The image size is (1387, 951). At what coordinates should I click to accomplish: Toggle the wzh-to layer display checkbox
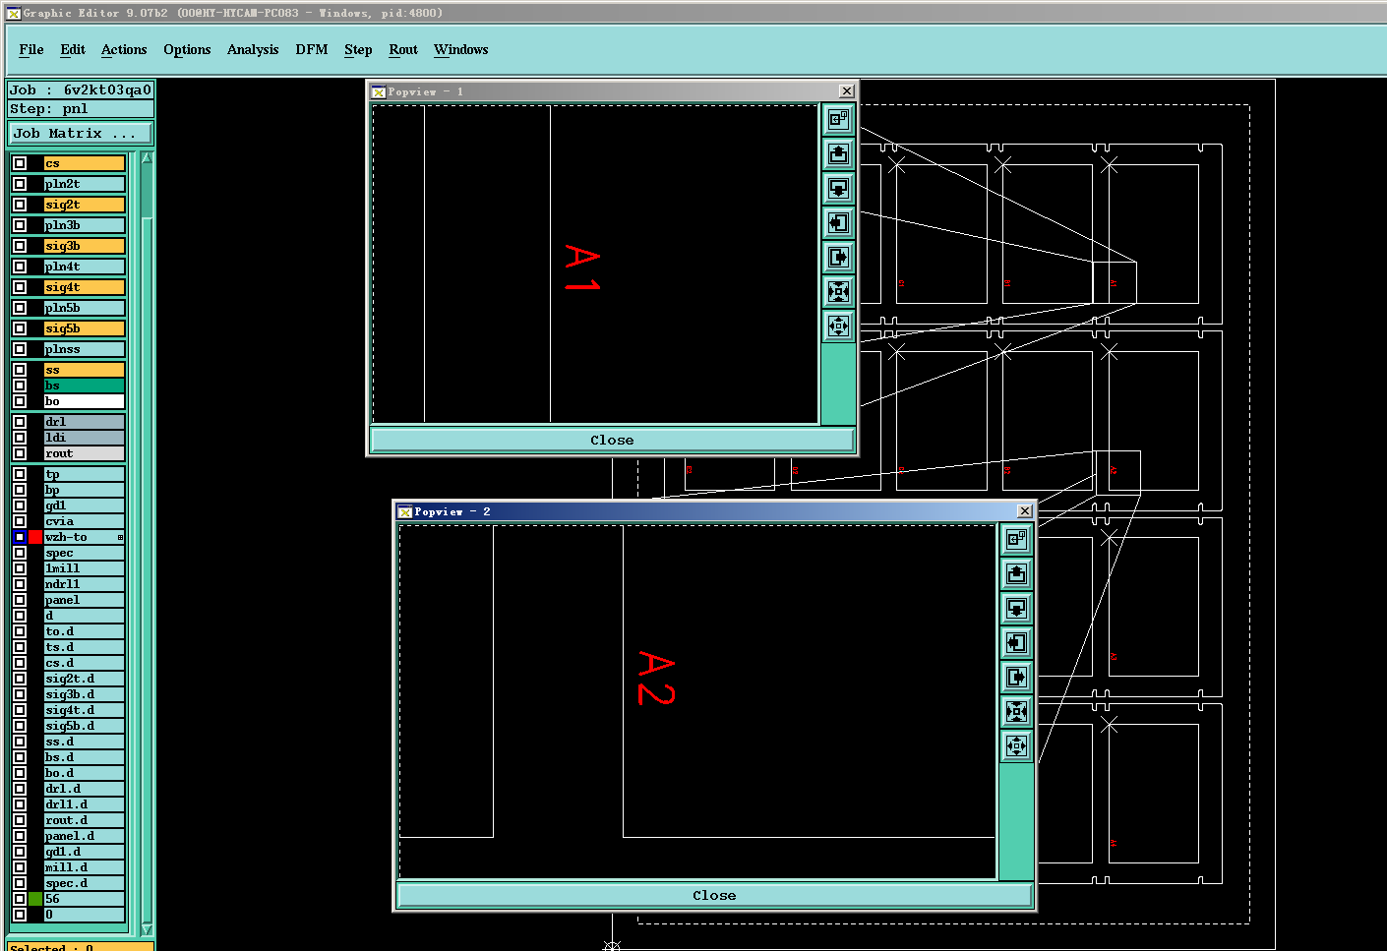[20, 537]
